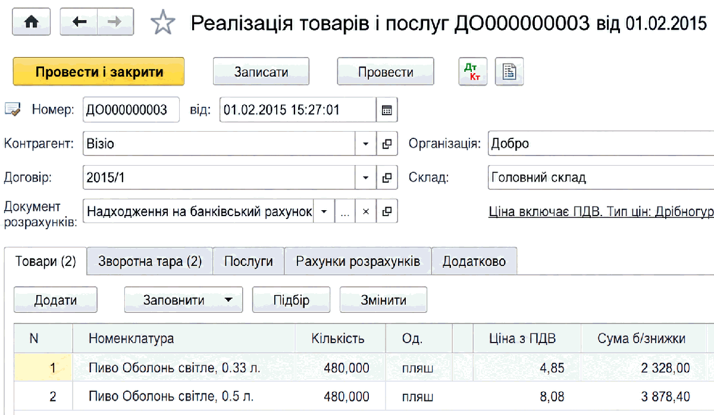
Task: Select quantity 480,000 in row 2
Action: pos(340,397)
